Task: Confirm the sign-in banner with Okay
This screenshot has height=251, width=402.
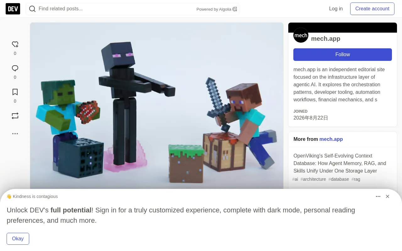Action: 18,239
